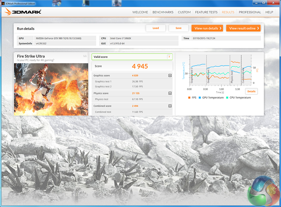Select the Professional tab
Viewport: 281px width, 207px height.
250,12
